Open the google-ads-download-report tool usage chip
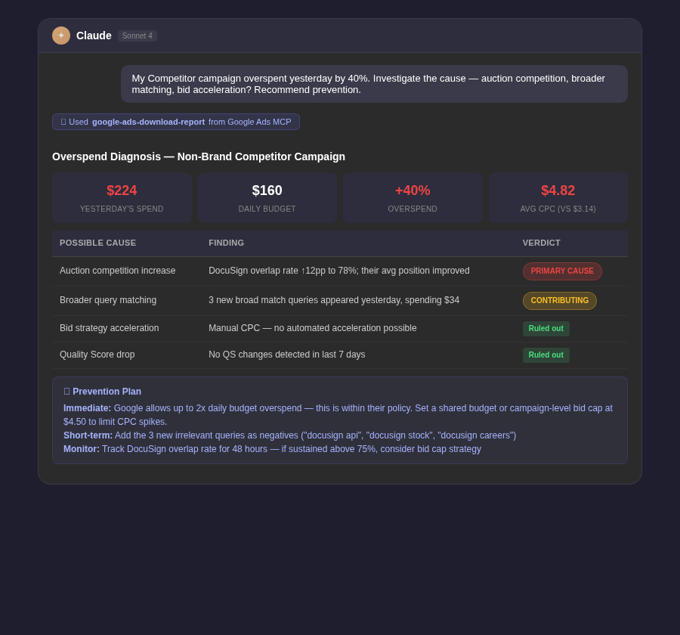 click(175, 122)
